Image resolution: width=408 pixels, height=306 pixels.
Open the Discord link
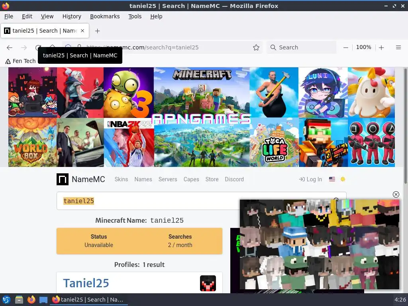(x=234, y=179)
